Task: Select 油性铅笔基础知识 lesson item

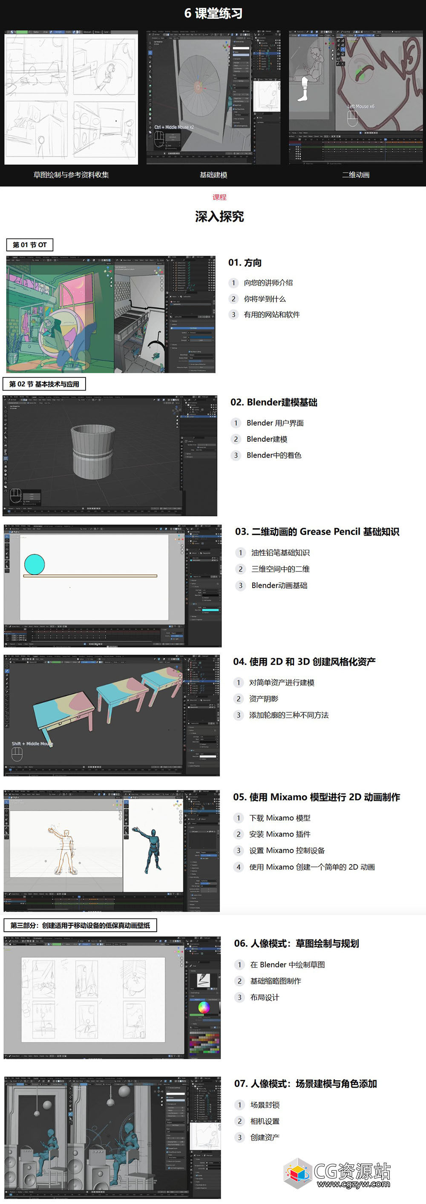Action: tap(280, 553)
